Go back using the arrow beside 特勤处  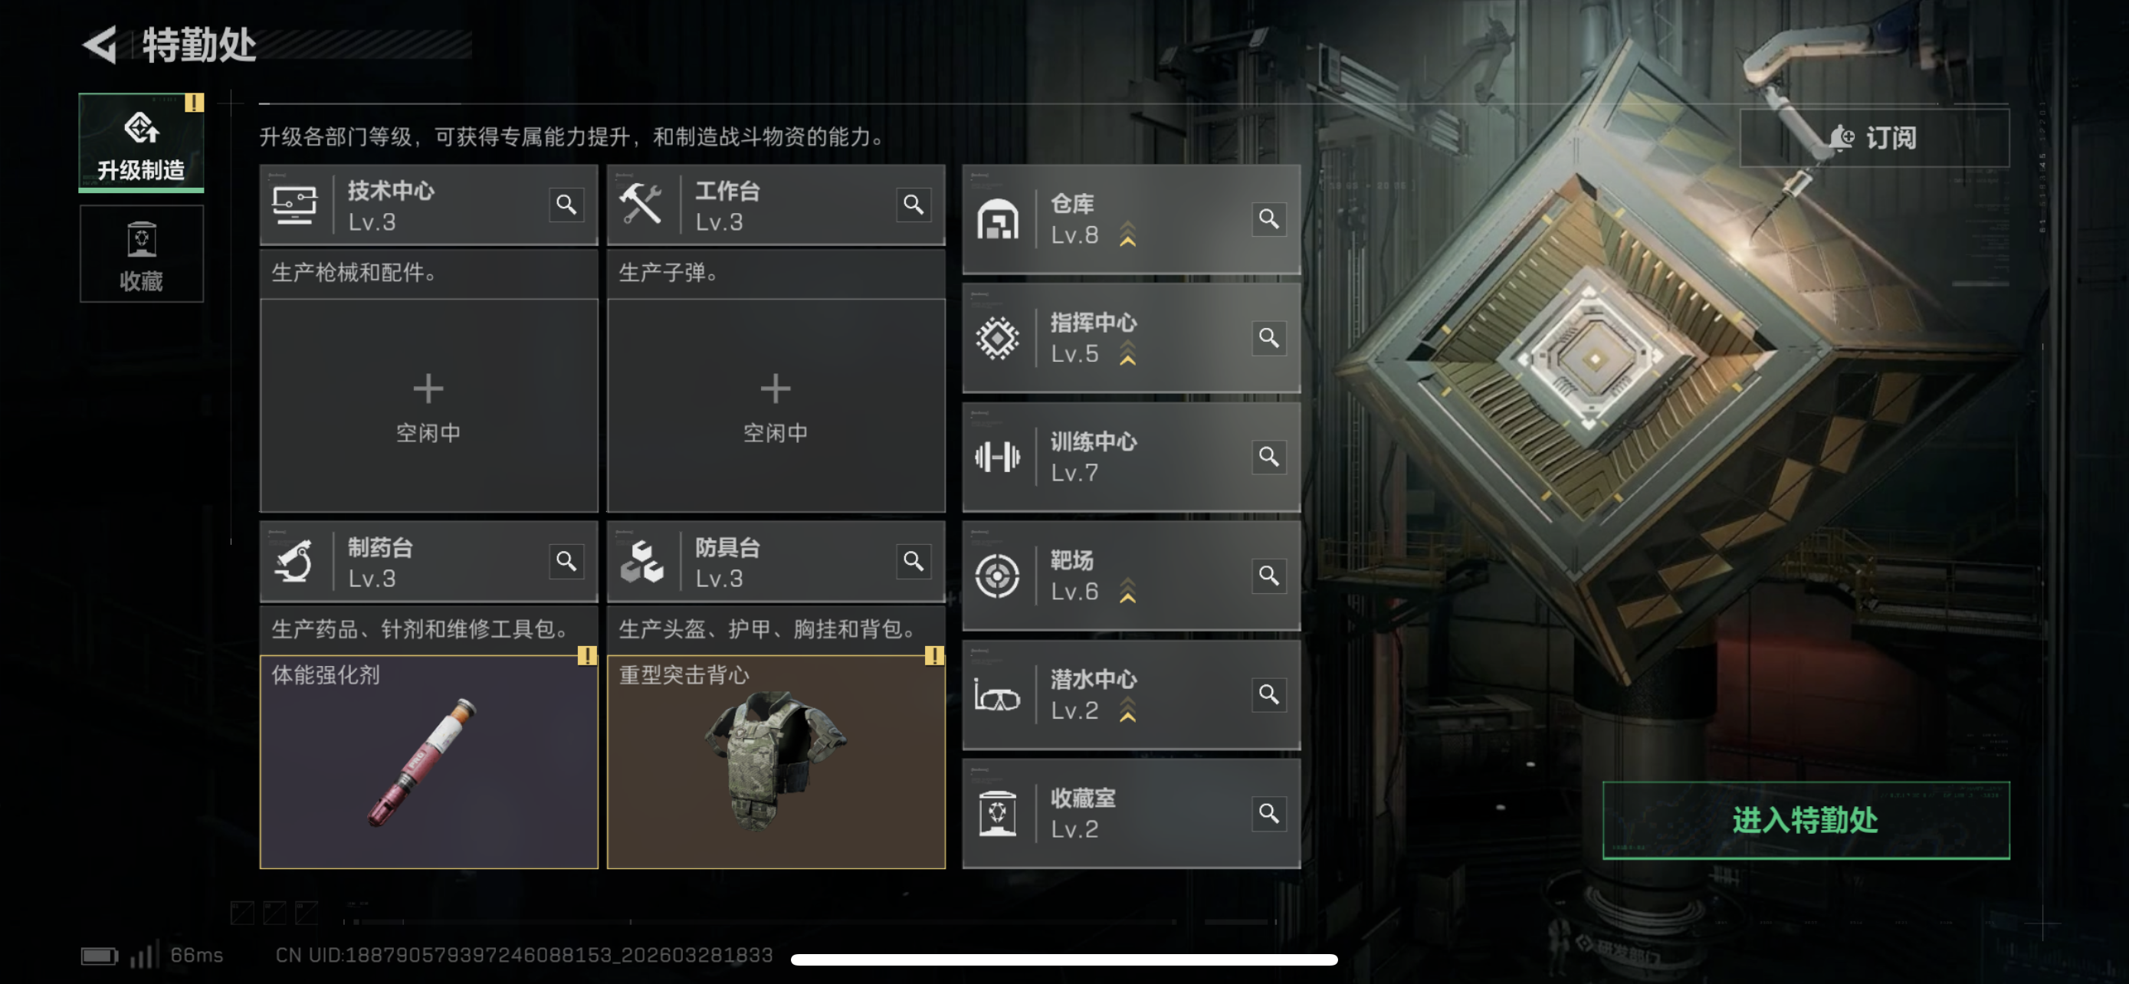pyautogui.click(x=101, y=44)
